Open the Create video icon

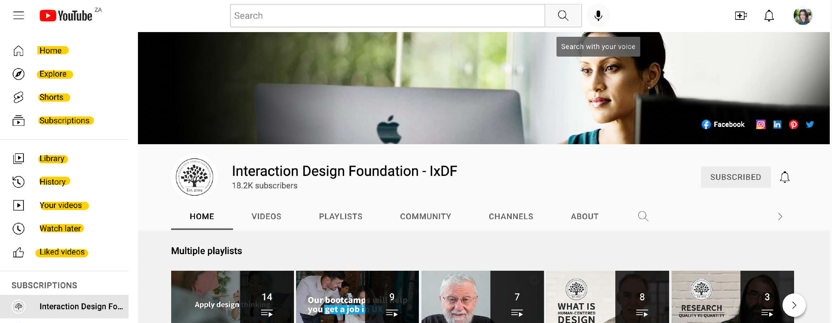[x=741, y=16]
